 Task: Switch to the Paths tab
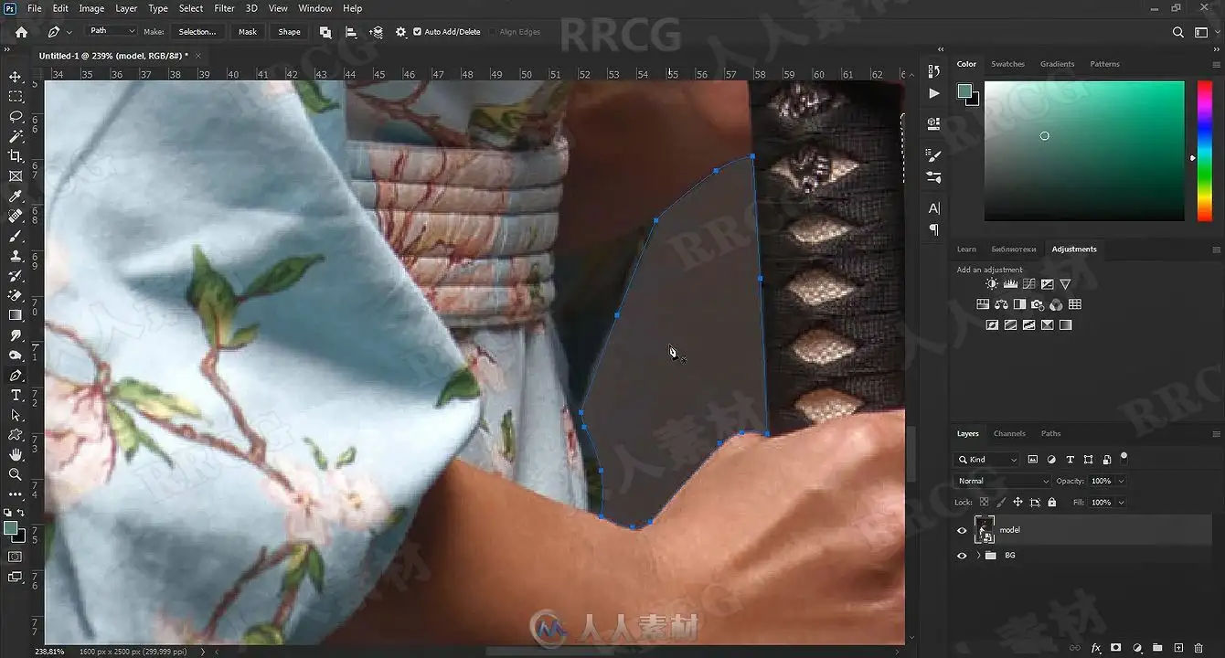point(1051,434)
